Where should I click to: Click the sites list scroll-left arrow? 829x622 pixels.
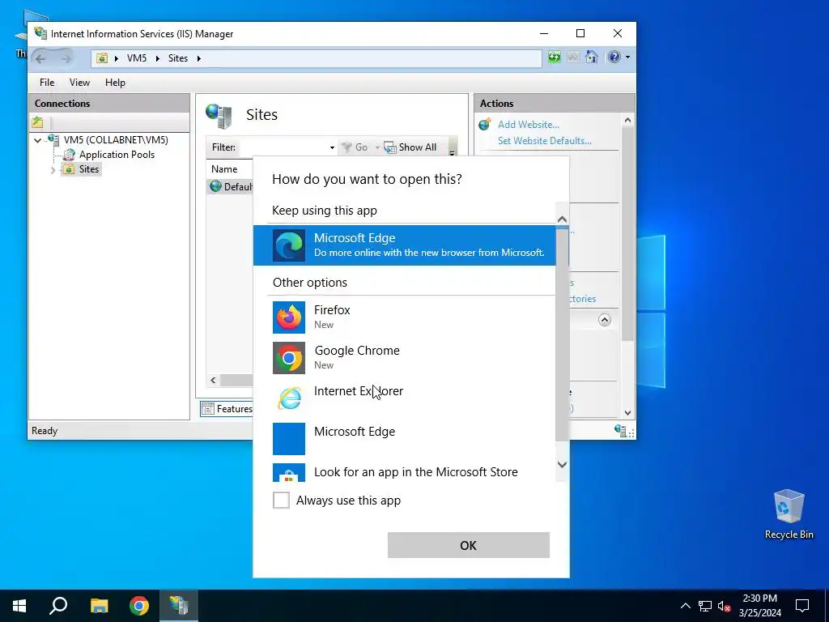coord(213,380)
